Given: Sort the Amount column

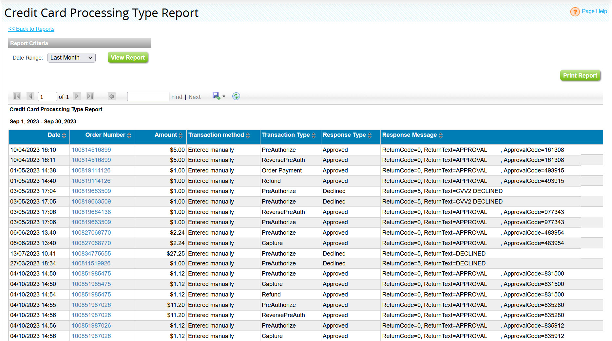Looking at the screenshot, I should 181,135.
